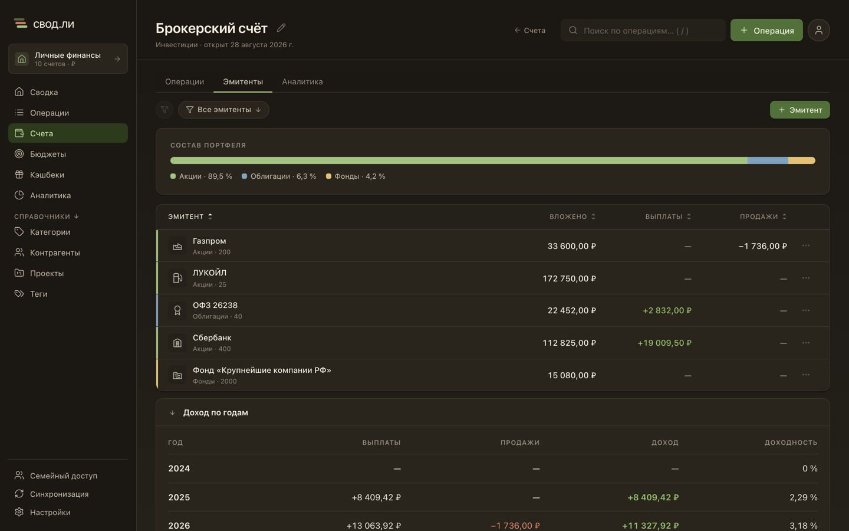Switch to the Операции tab
This screenshot has height=531, width=849.
click(185, 81)
